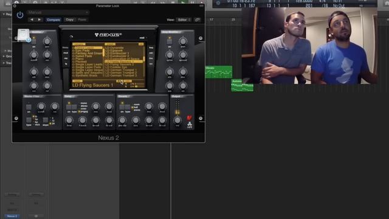Click Filter Modifier rel knob
The width and height of the screenshot is (389, 219).
click(x=47, y=86)
